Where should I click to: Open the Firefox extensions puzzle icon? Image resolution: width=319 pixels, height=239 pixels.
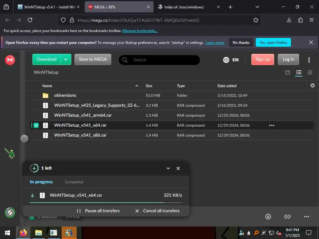pyautogui.click(x=300, y=20)
